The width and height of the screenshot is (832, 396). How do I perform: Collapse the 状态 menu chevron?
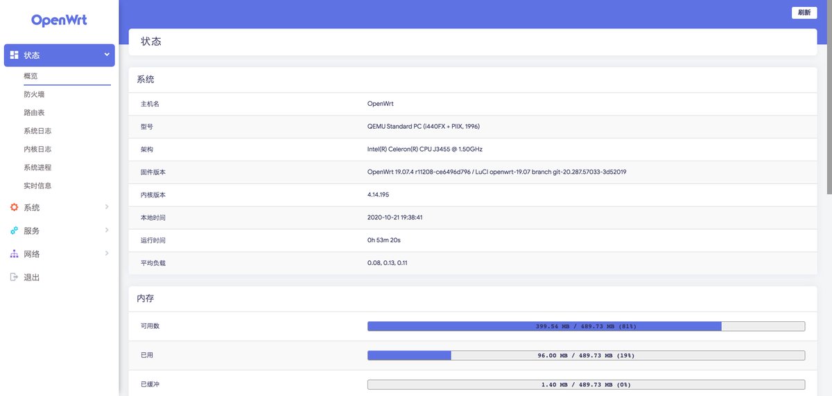tap(107, 55)
